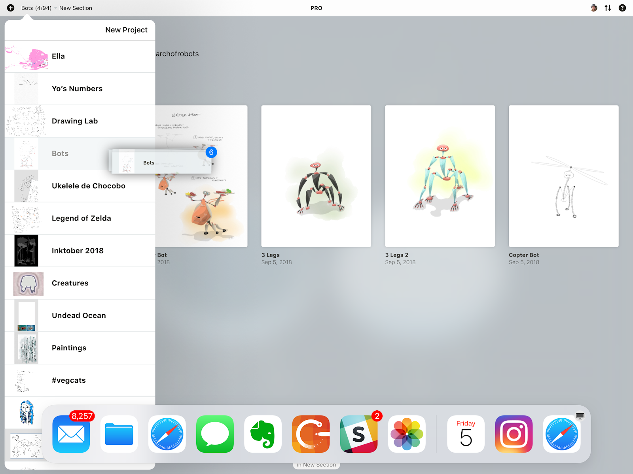Open the Paintings project
Image resolution: width=633 pixels, height=474 pixels.
point(80,348)
